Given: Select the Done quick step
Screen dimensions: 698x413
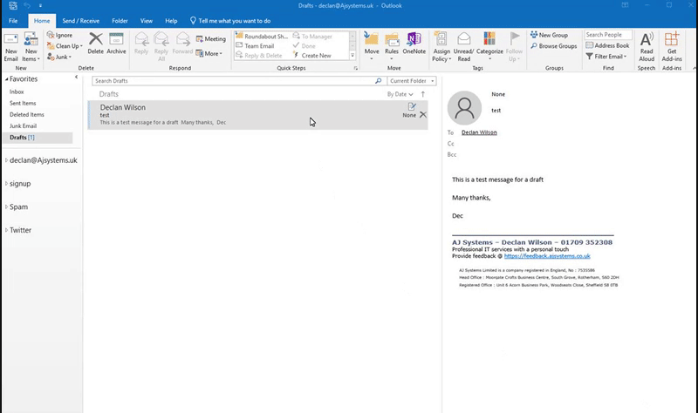Looking at the screenshot, I should point(304,46).
